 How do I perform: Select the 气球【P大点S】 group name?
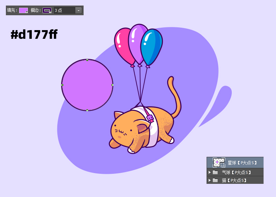[236, 172]
